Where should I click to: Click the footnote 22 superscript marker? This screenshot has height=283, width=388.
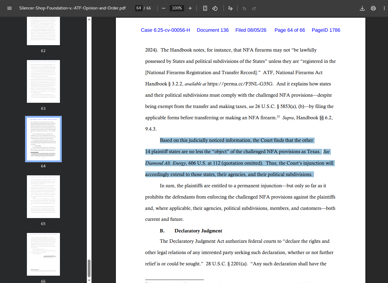(279, 116)
